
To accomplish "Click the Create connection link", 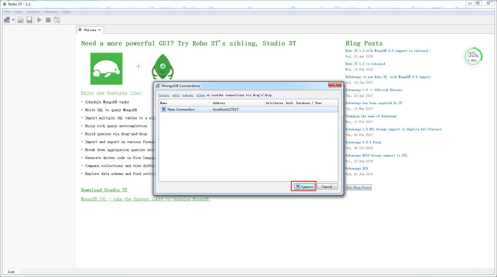I will (164, 95).
